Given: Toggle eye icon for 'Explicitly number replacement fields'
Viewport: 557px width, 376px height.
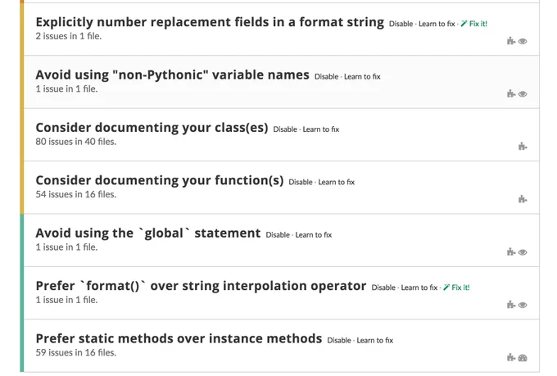Looking at the screenshot, I should click(x=523, y=41).
